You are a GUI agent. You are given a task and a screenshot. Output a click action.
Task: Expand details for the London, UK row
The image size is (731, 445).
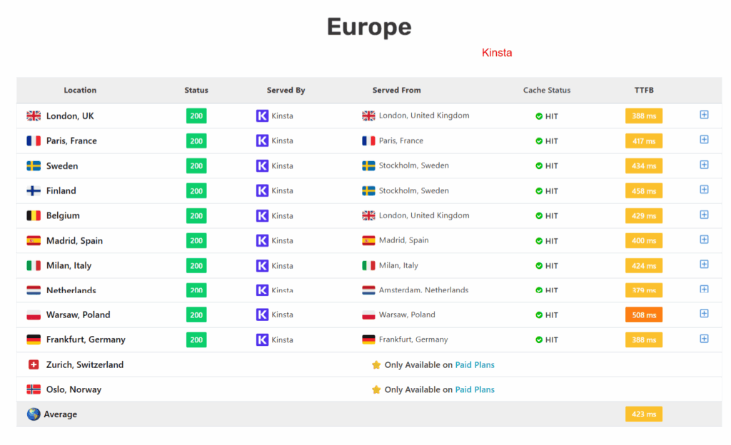point(705,114)
